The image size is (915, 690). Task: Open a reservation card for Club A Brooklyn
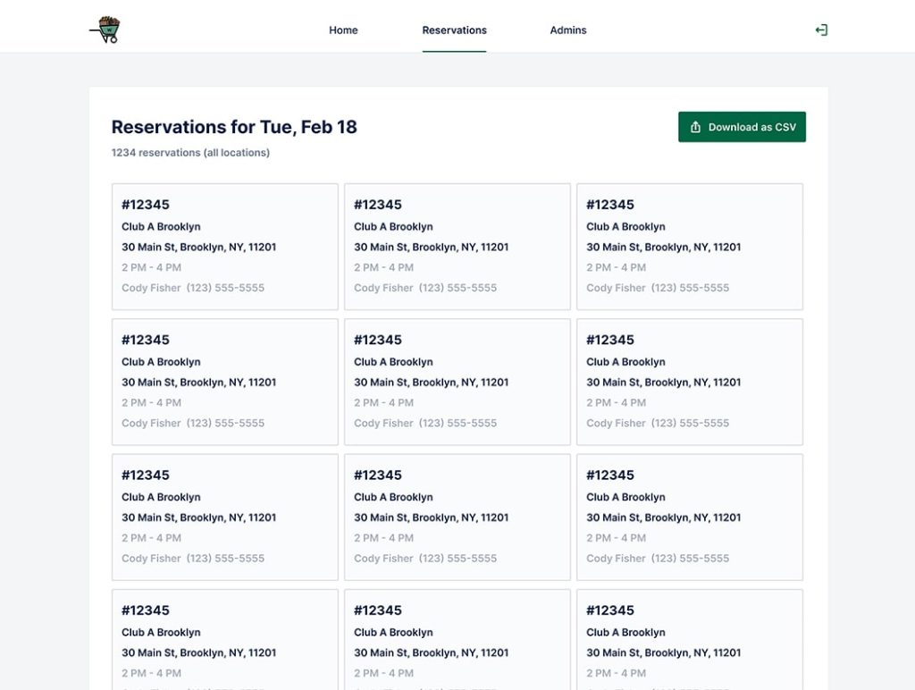223,246
